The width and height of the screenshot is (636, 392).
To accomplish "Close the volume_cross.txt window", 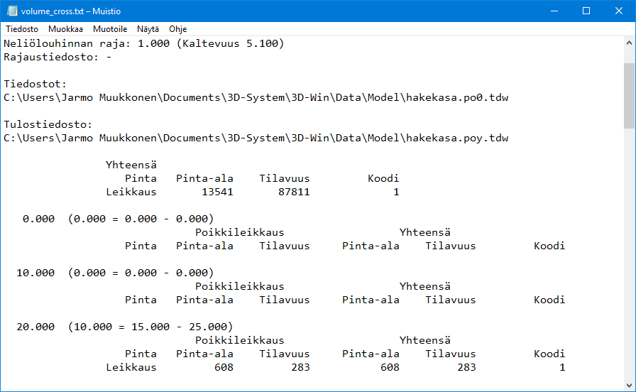I will pyautogui.click(x=618, y=11).
